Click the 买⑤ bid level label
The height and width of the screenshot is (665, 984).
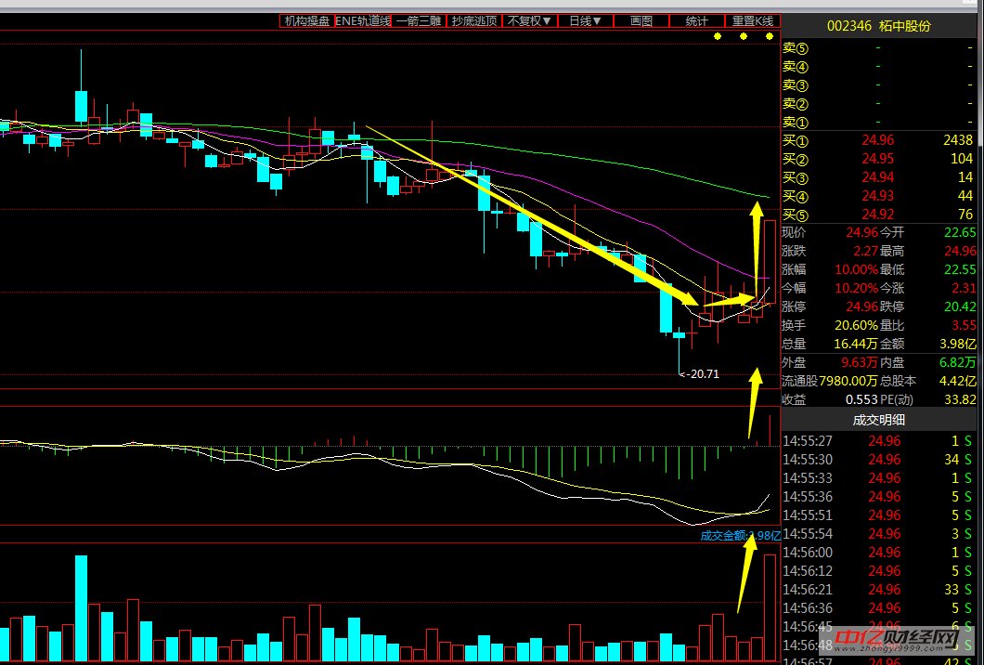click(x=796, y=215)
